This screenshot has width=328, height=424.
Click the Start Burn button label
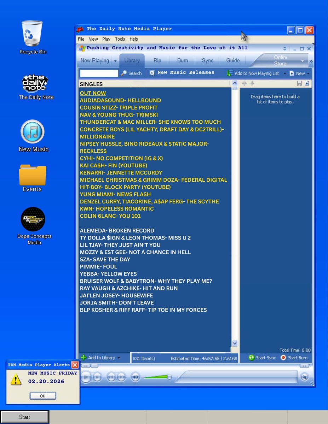(298, 358)
